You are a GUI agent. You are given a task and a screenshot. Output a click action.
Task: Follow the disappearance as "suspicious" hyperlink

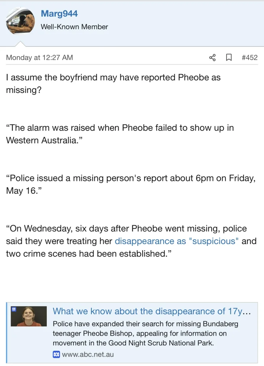pyautogui.click(x=176, y=241)
